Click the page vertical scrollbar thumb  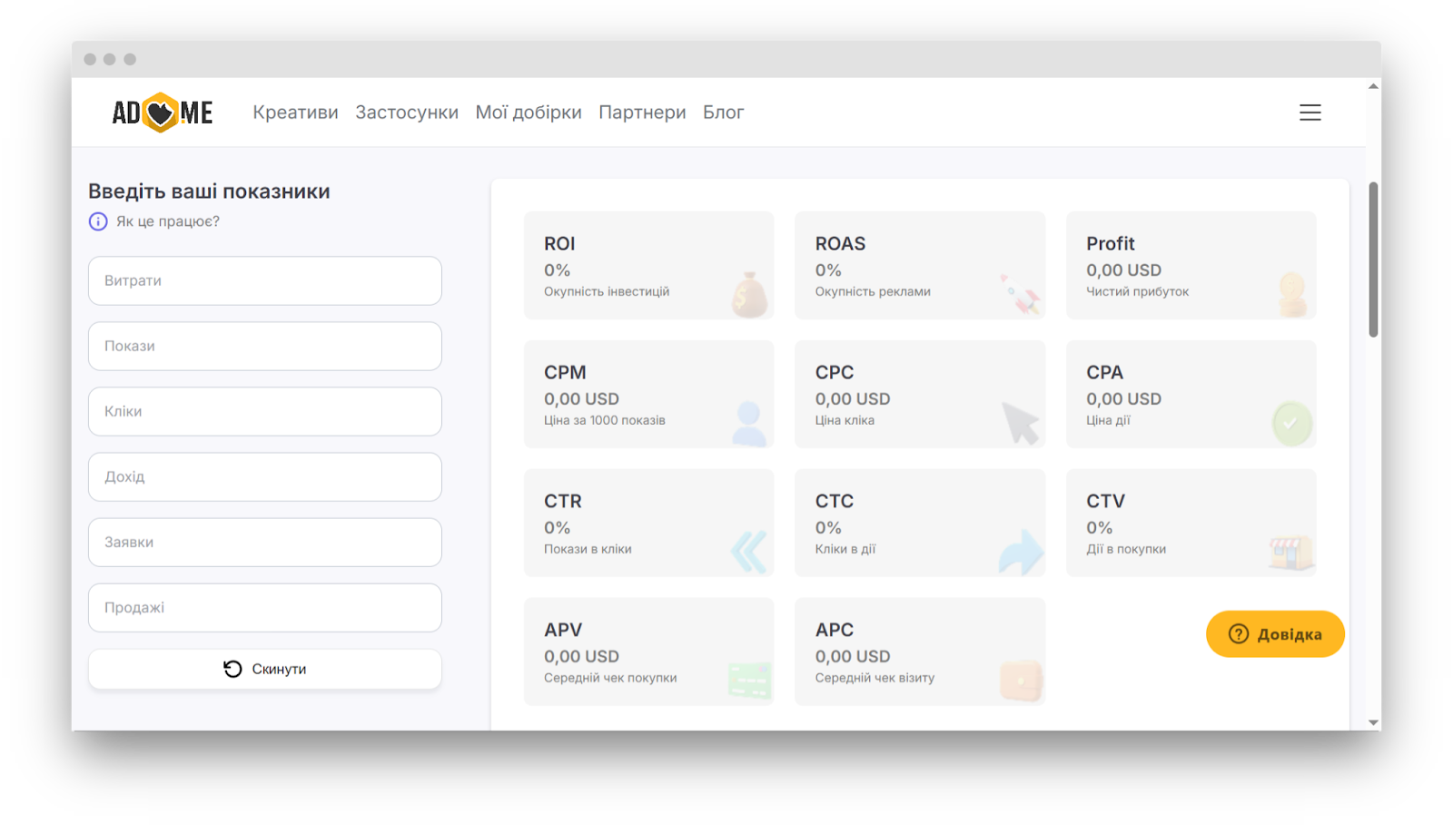click(x=1373, y=260)
